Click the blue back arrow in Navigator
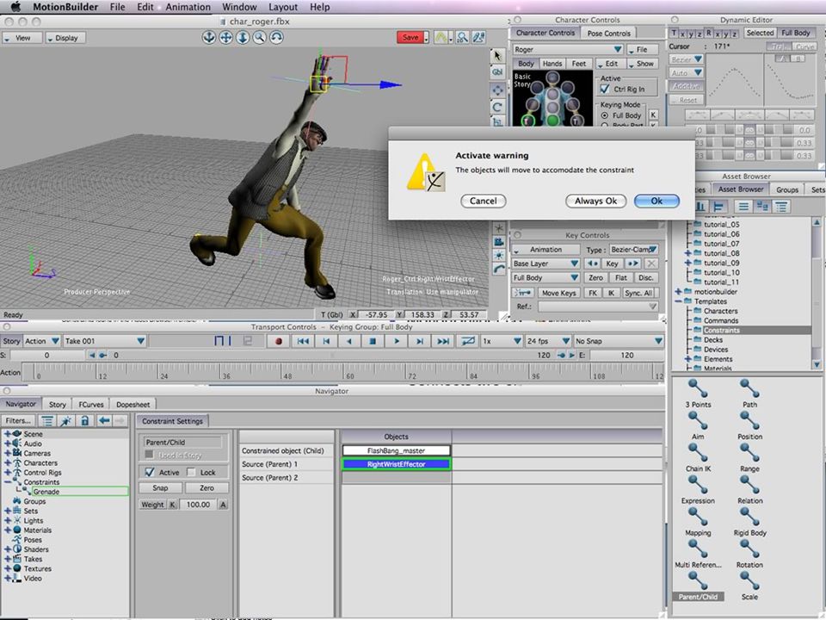 point(104,420)
